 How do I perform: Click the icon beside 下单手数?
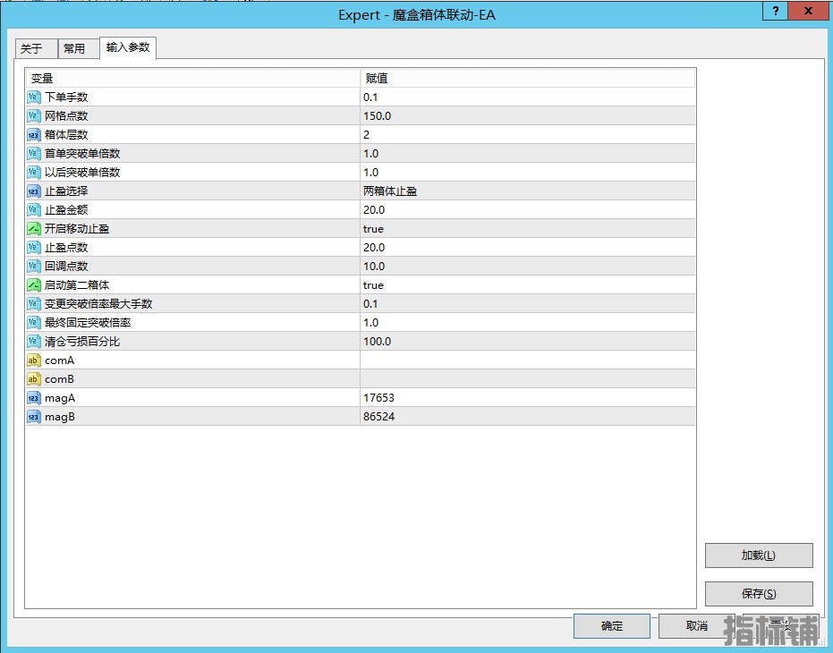[33, 98]
